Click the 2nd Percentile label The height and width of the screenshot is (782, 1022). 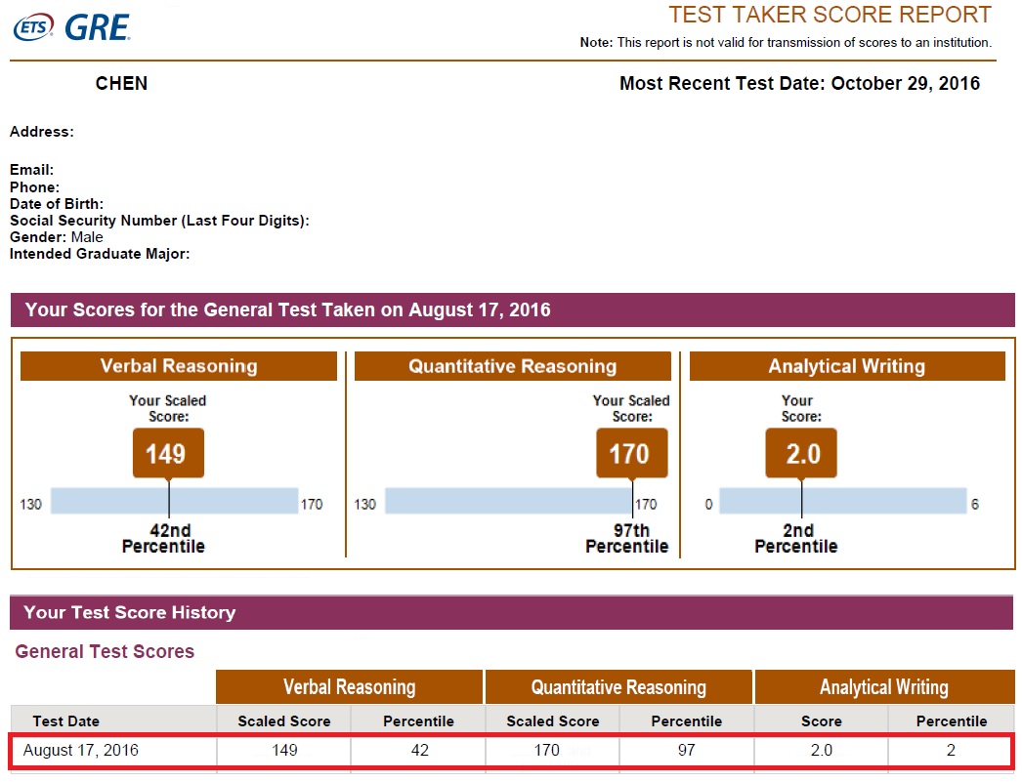click(x=796, y=539)
